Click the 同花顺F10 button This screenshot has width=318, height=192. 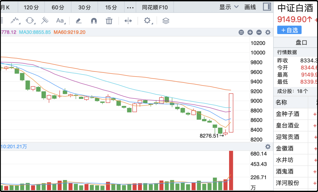point(155,7)
